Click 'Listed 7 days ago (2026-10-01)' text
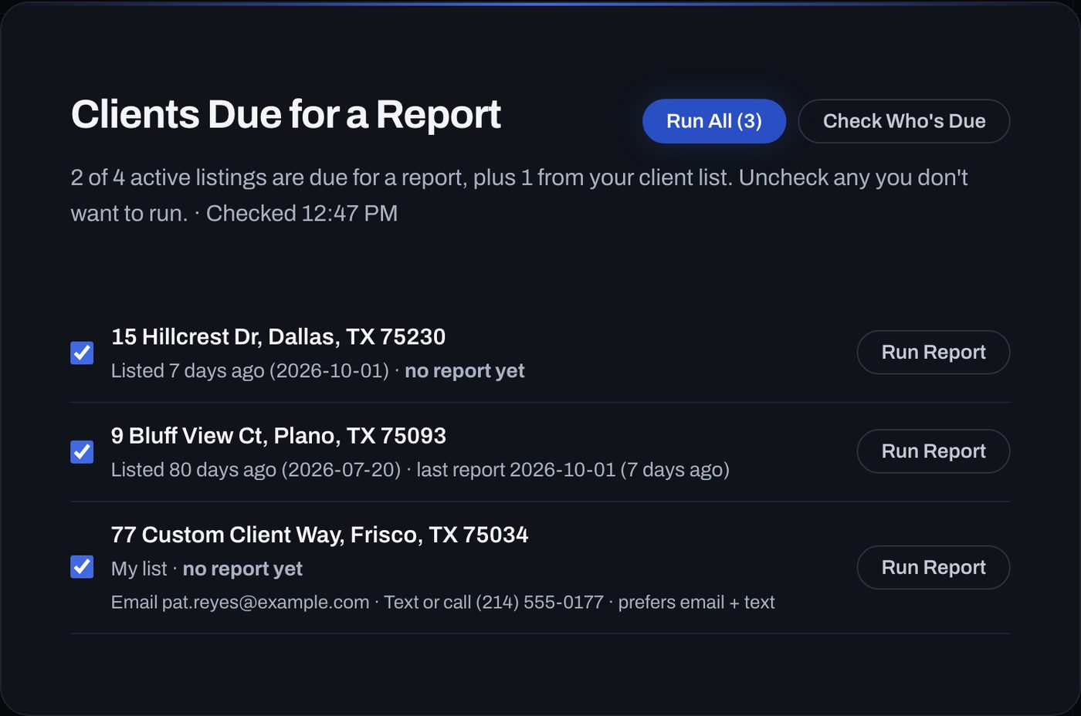This screenshot has width=1081, height=716. tap(249, 371)
